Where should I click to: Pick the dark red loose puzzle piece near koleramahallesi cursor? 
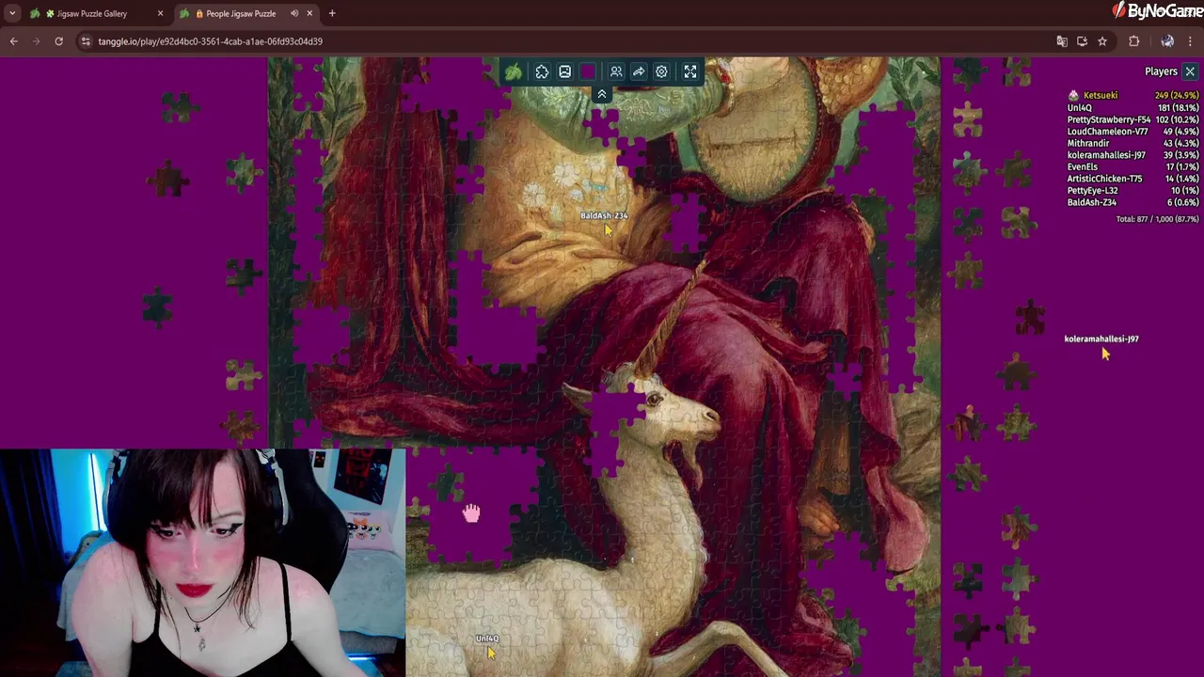tap(1031, 316)
